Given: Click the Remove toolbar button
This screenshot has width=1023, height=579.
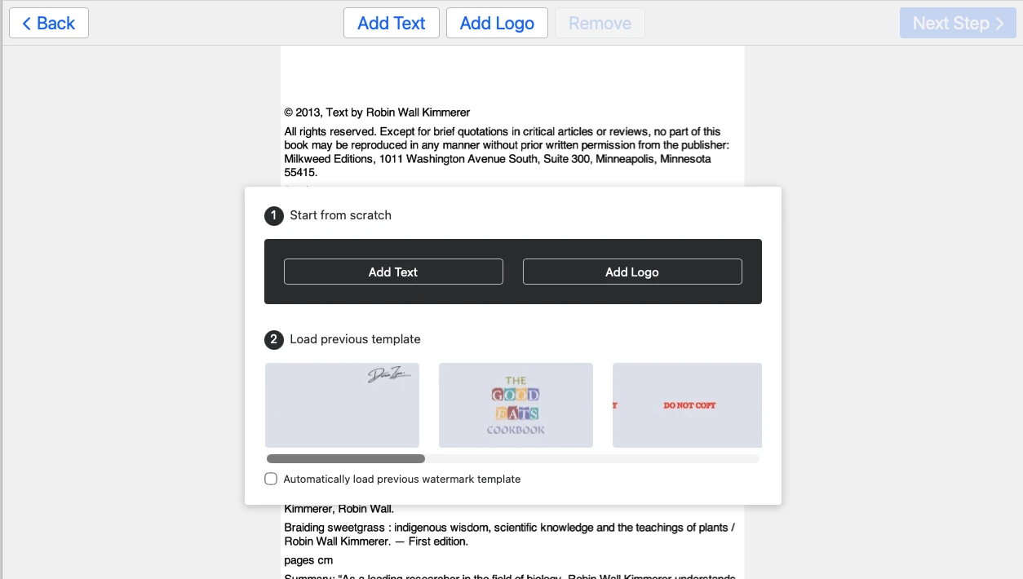Looking at the screenshot, I should coord(600,23).
